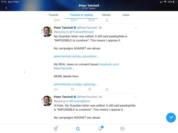Image resolution: width=178 pixels, height=133 pixels.
Task: Retweet the top tweet with 13 retweets
Action: [72, 20]
